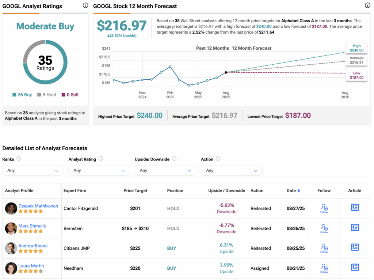
Task: Click info icon next to Upside/ Downside filter
Action: (x=174, y=159)
